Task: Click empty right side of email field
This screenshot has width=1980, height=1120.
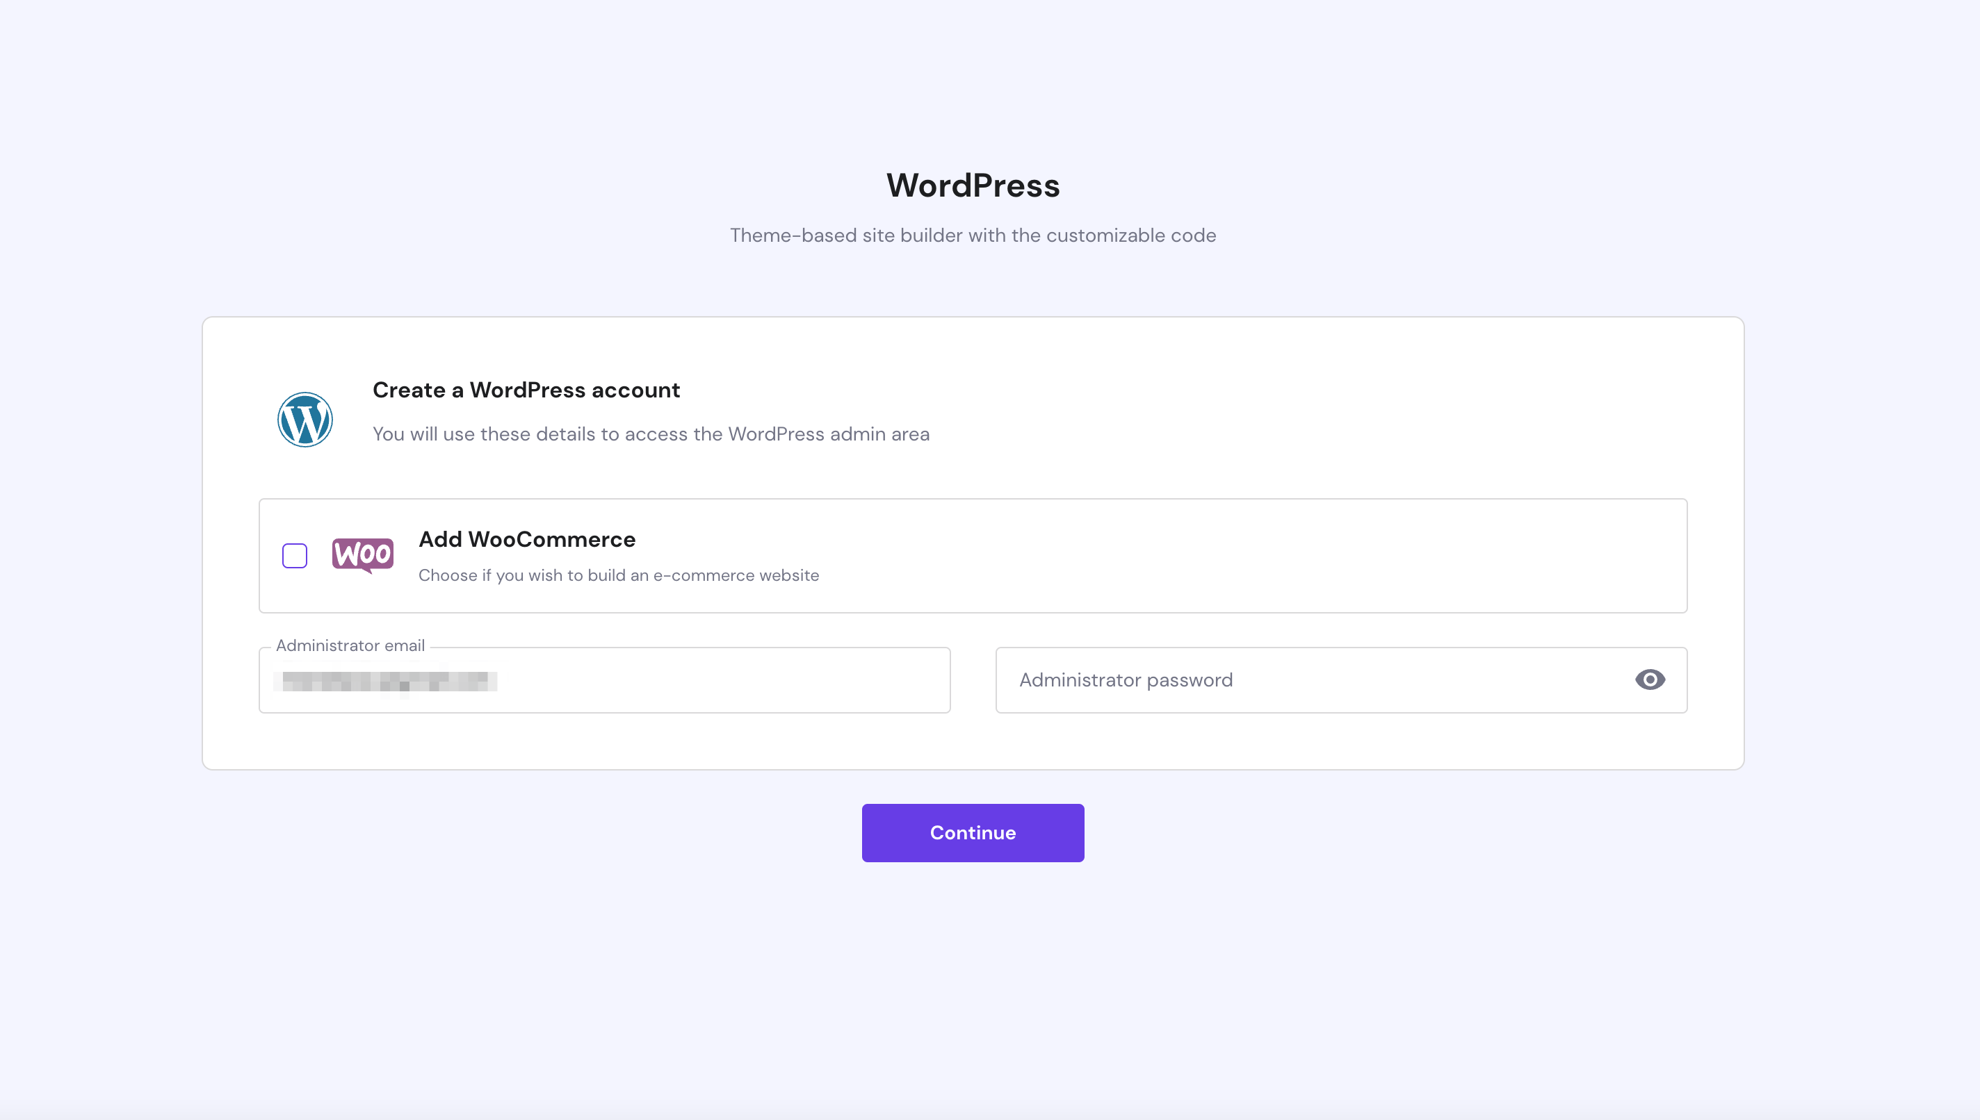Action: pyautogui.click(x=770, y=681)
